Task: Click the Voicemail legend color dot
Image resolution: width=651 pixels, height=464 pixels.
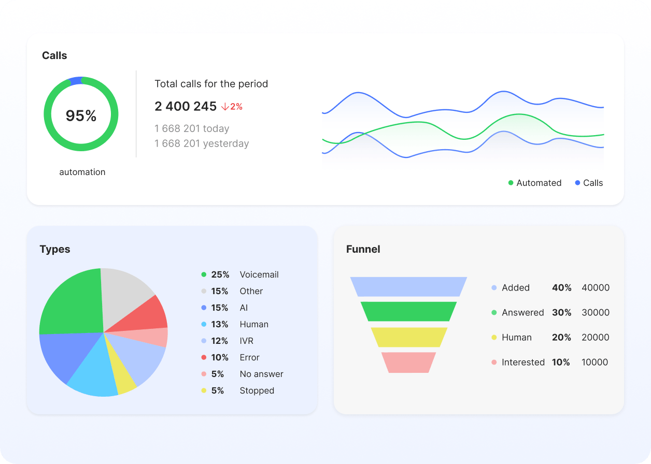Action: pos(204,274)
